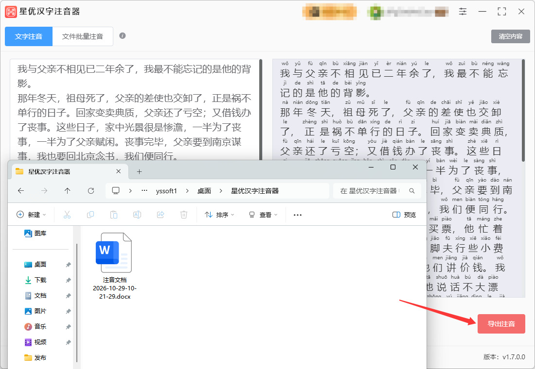Click the red 导出注音 button
This screenshot has width=535, height=369.
[501, 324]
